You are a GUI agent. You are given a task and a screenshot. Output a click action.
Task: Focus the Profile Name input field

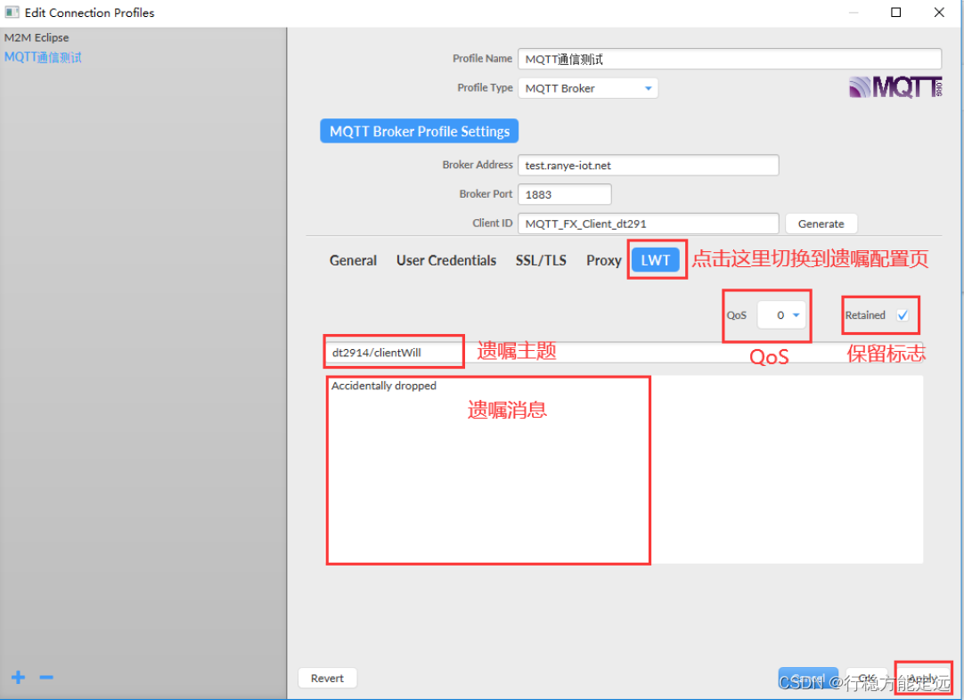[730, 59]
